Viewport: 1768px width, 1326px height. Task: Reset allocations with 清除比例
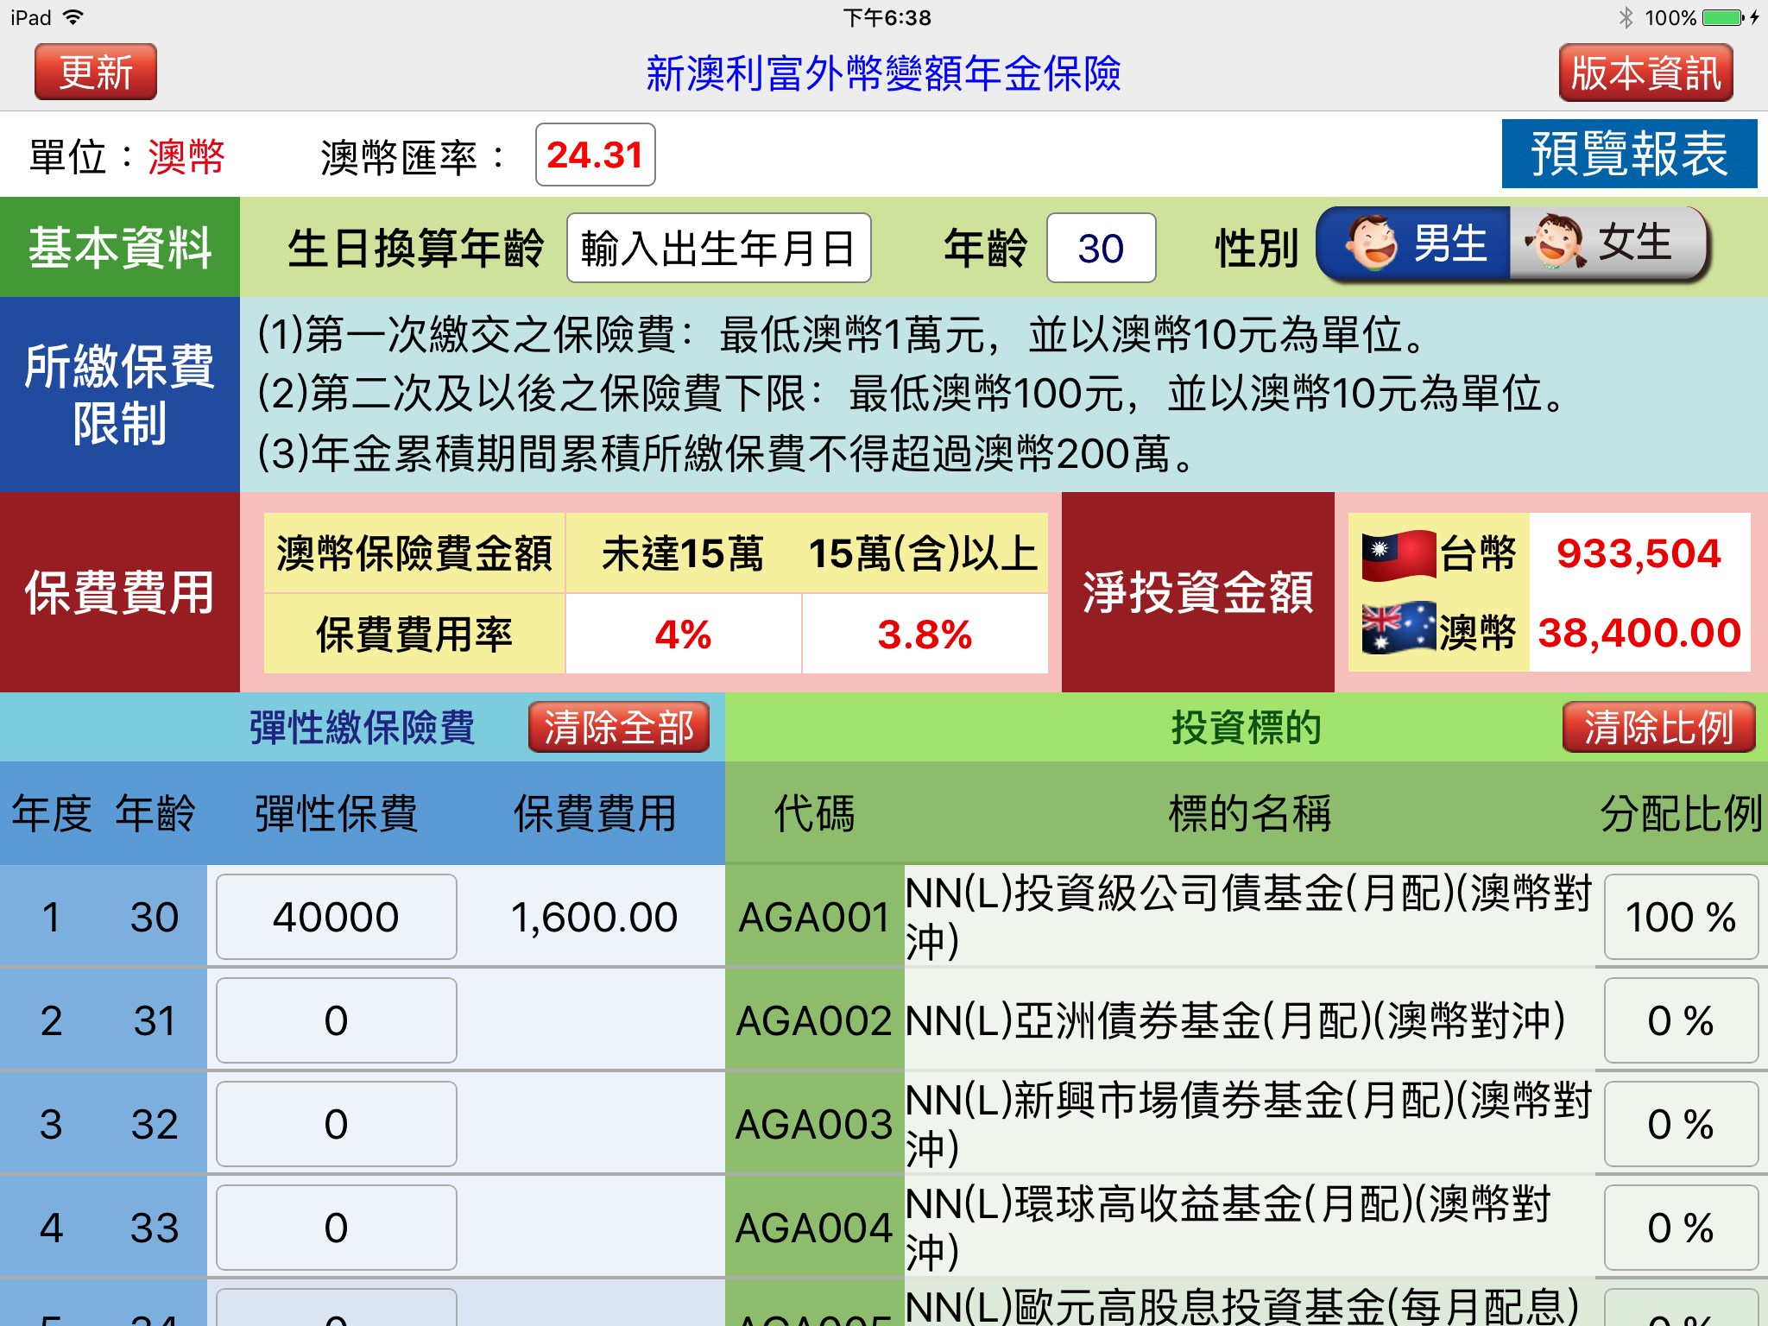click(1658, 727)
